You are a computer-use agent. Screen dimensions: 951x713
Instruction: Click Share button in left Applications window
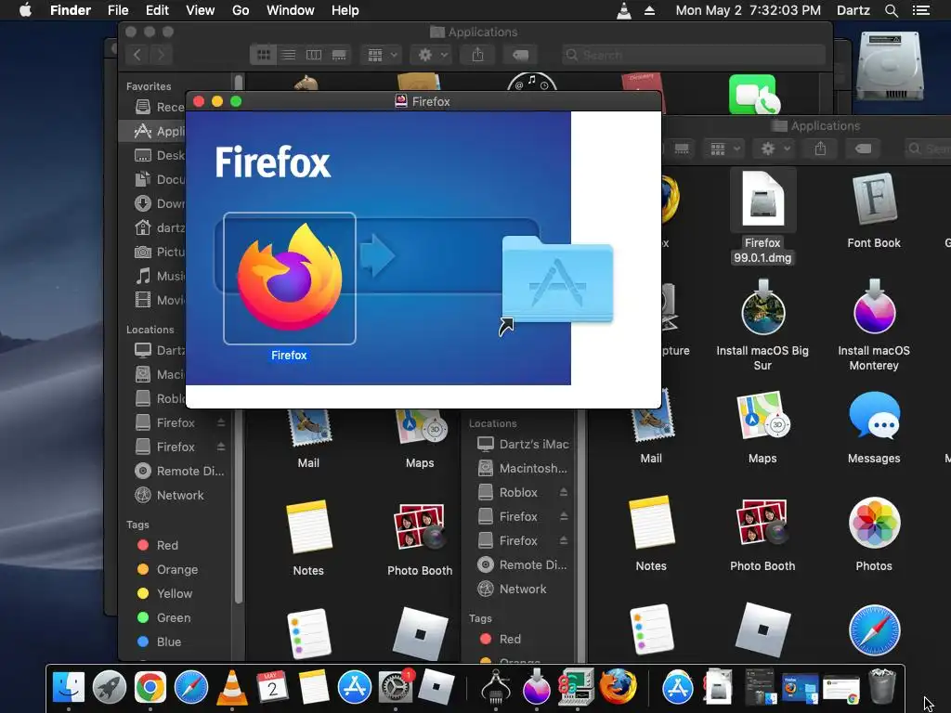coord(478,55)
